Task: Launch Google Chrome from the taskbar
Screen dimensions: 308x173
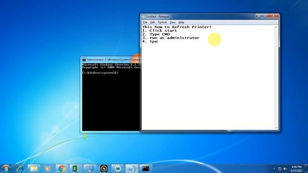Action: 62,169
